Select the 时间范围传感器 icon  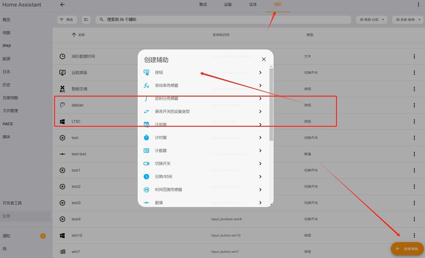click(146, 190)
